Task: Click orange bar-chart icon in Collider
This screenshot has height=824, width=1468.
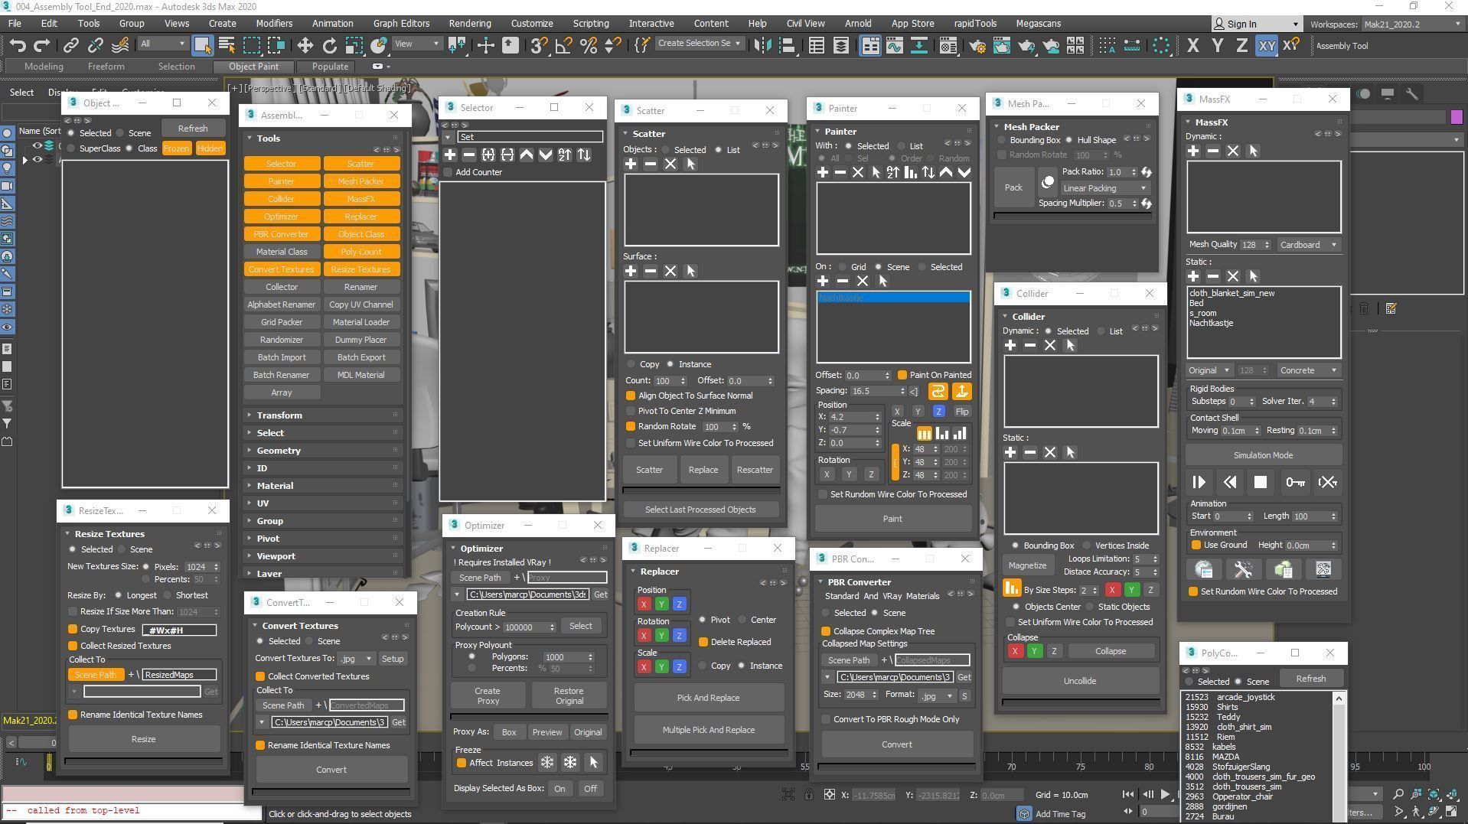Action: coord(1012,588)
